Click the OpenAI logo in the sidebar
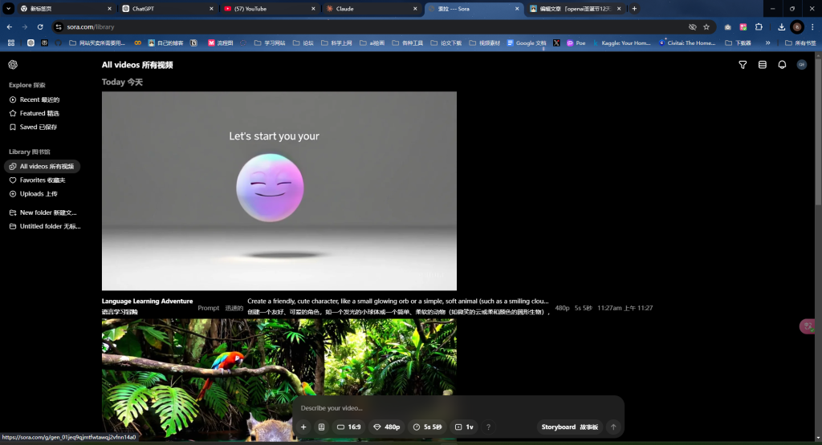Image resolution: width=822 pixels, height=445 pixels. coord(13,65)
